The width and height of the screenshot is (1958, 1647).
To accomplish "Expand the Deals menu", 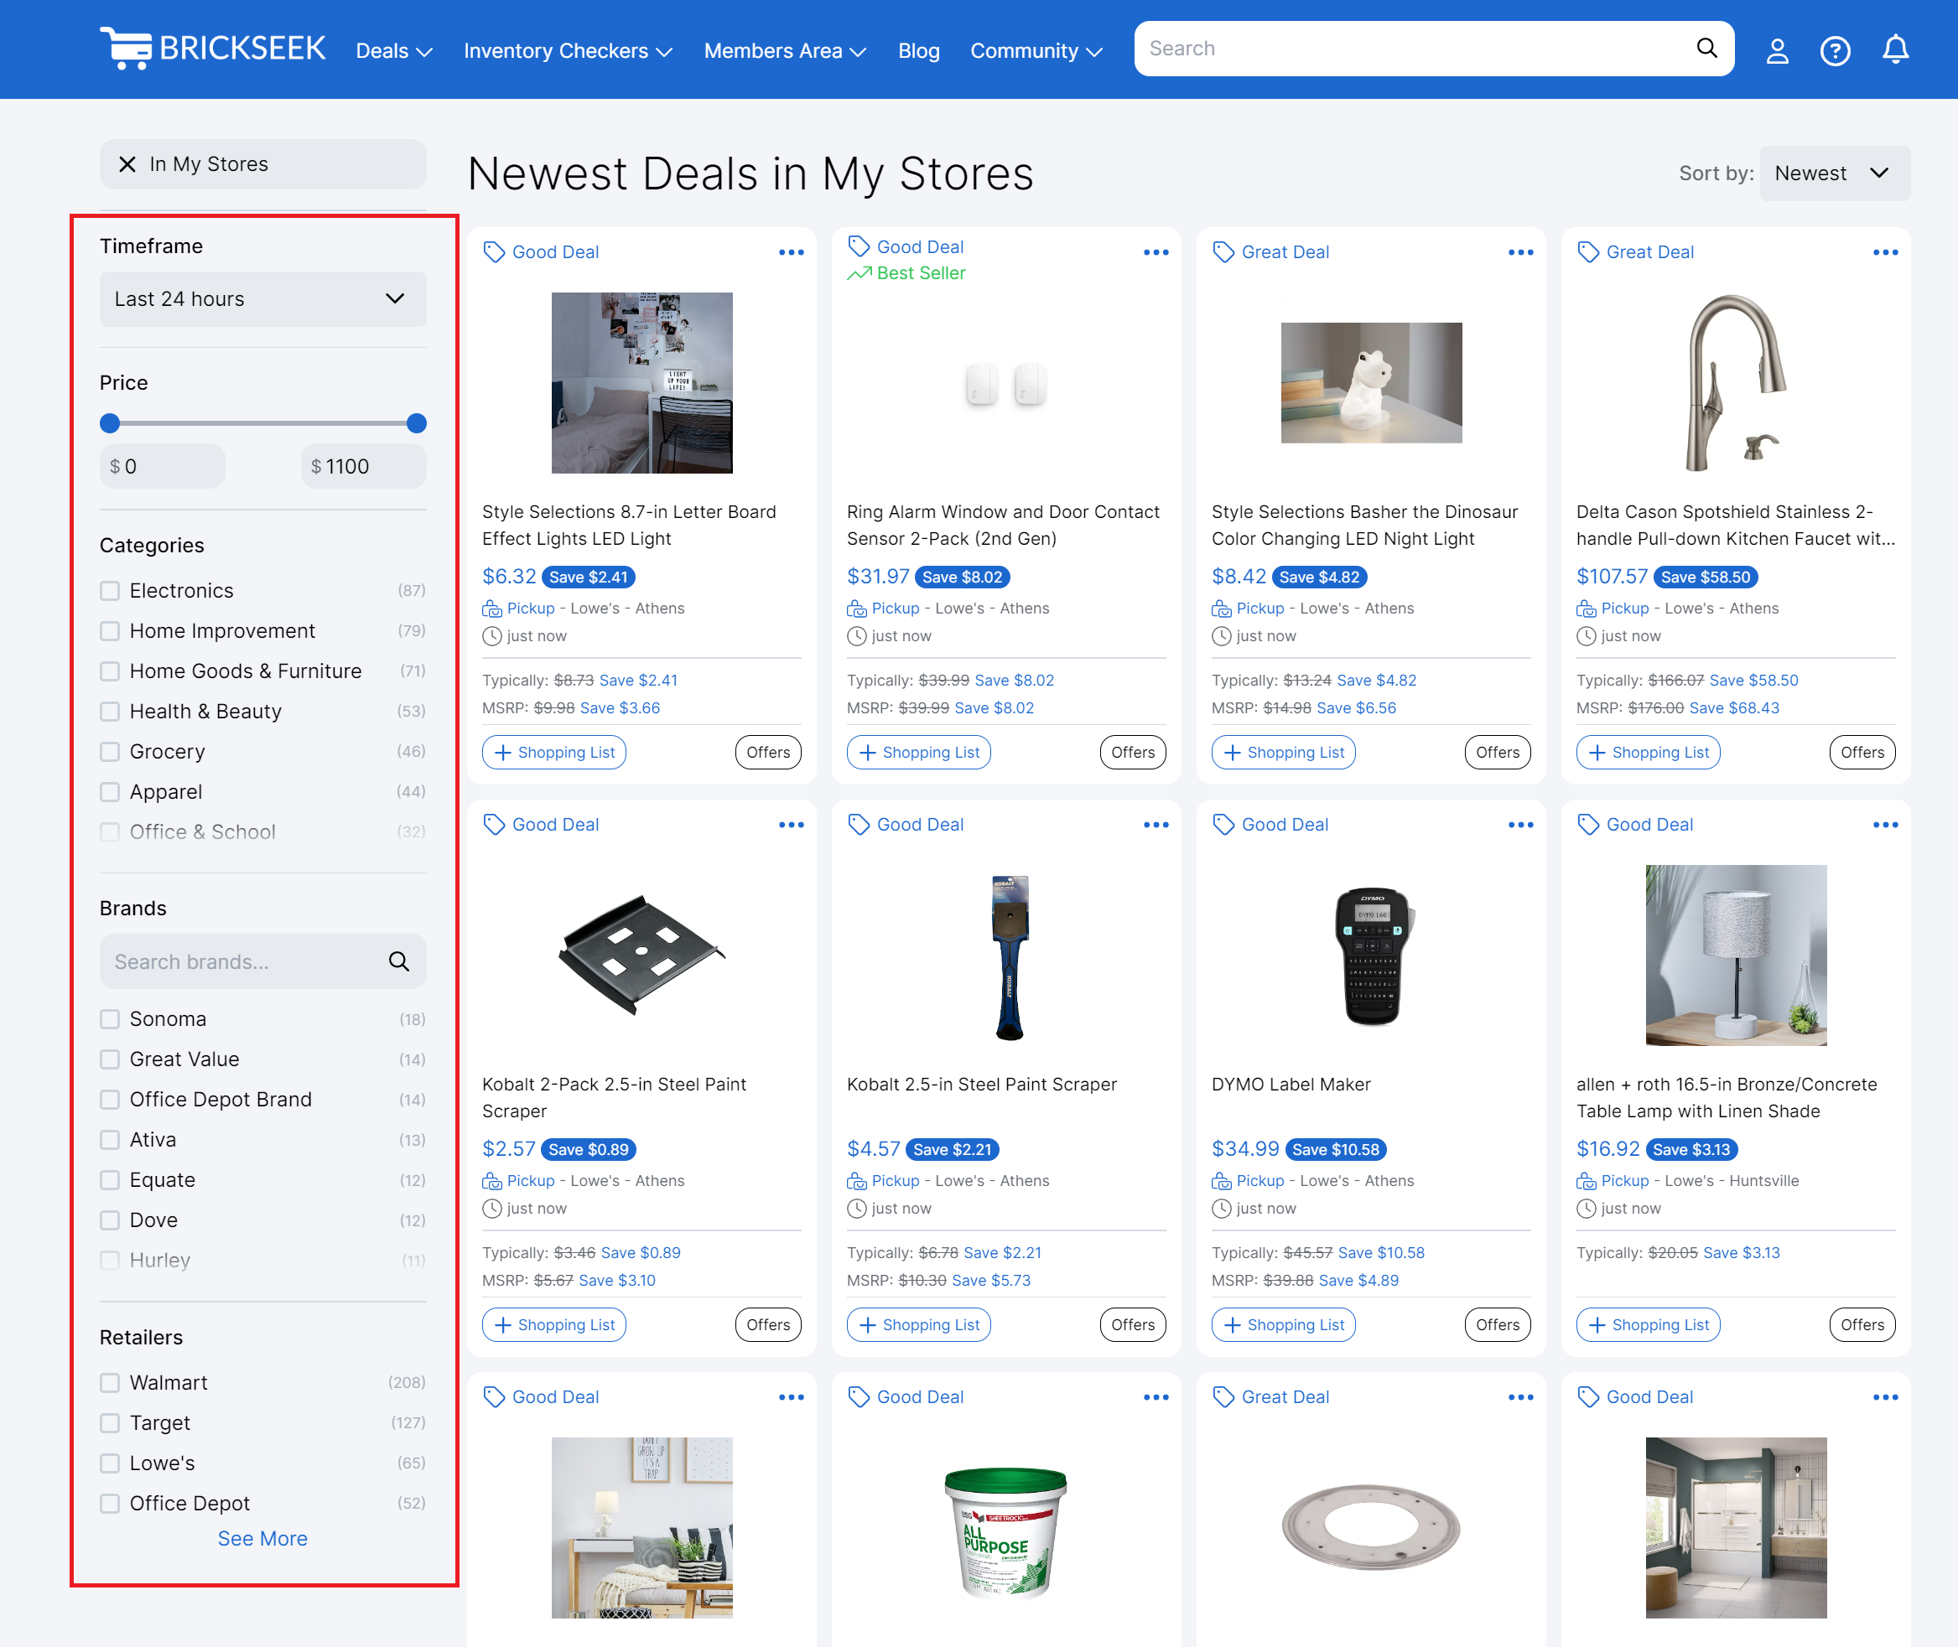I will click(x=393, y=51).
